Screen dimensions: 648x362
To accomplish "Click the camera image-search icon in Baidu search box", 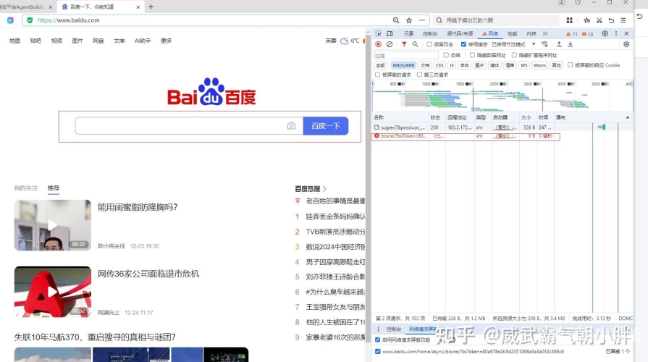I will (291, 126).
